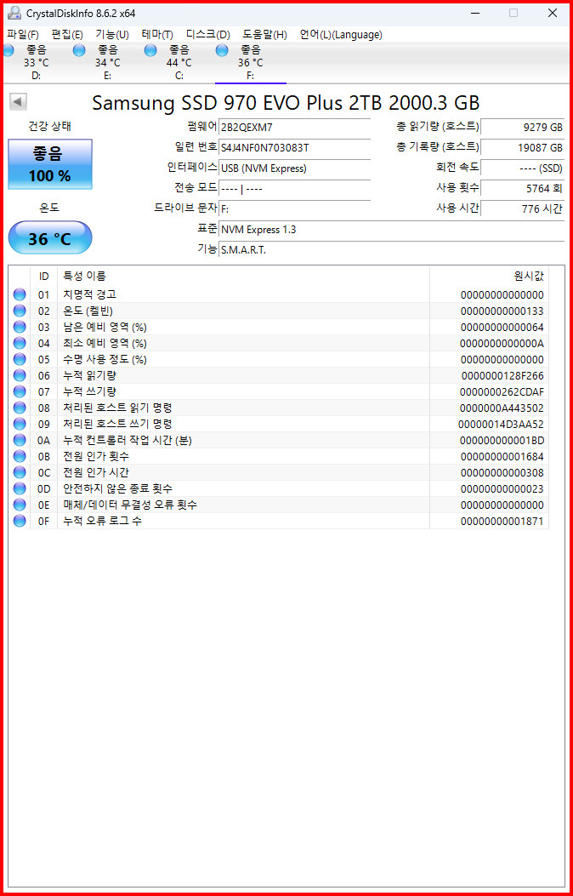Click total host writes value 19087 GB

coord(523,147)
